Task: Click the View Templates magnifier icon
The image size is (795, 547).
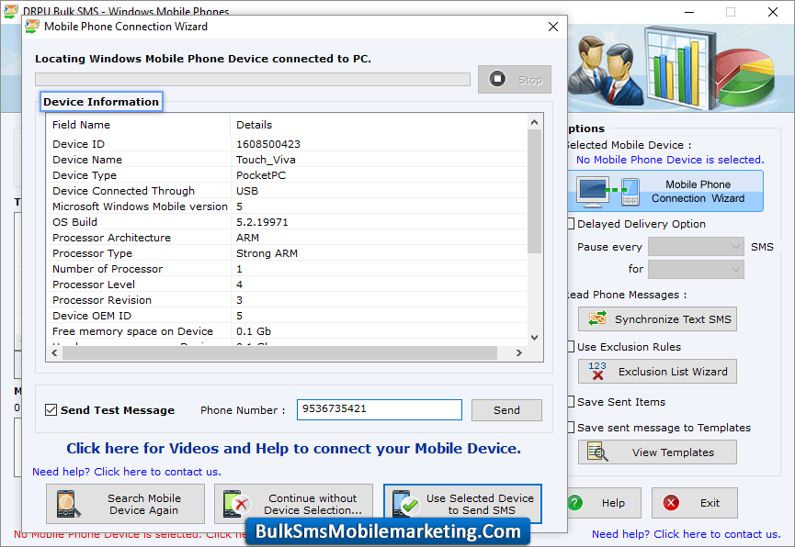Action: click(x=597, y=452)
